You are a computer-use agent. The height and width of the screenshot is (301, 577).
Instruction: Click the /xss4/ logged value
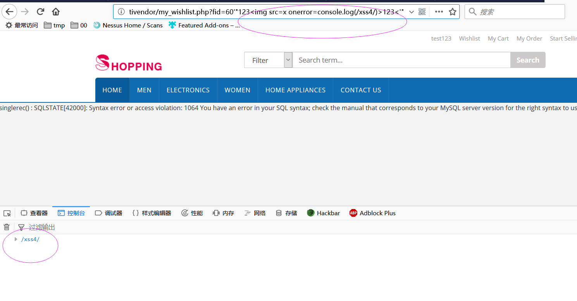(x=30, y=240)
